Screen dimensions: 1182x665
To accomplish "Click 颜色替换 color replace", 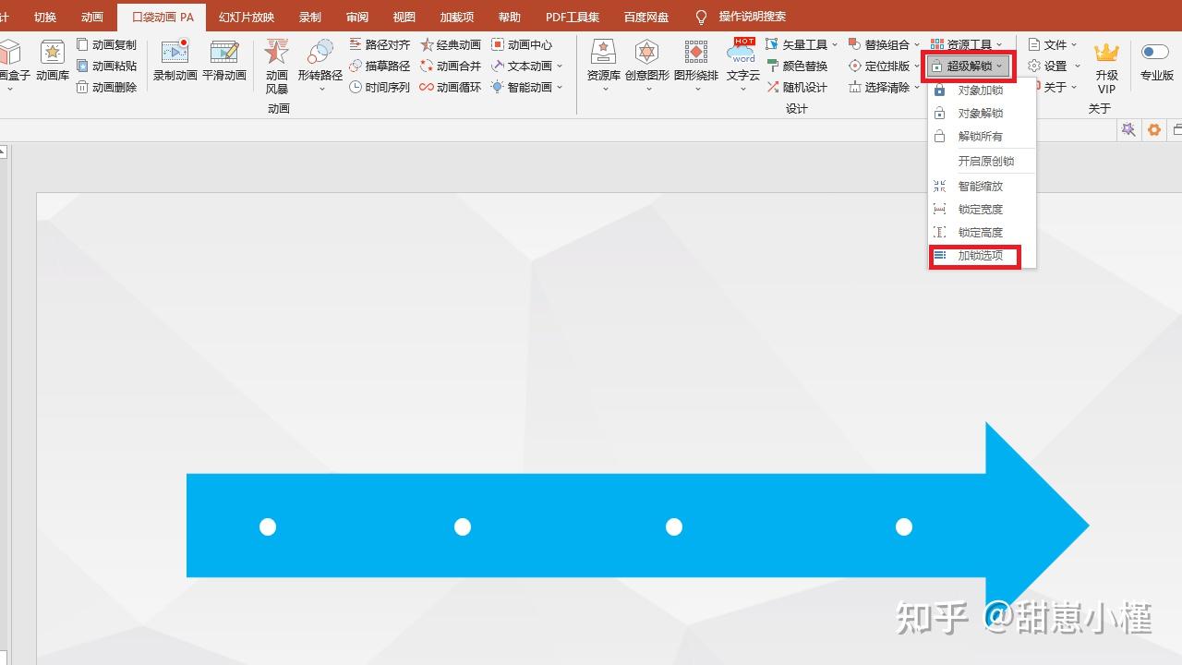I will 797,66.
